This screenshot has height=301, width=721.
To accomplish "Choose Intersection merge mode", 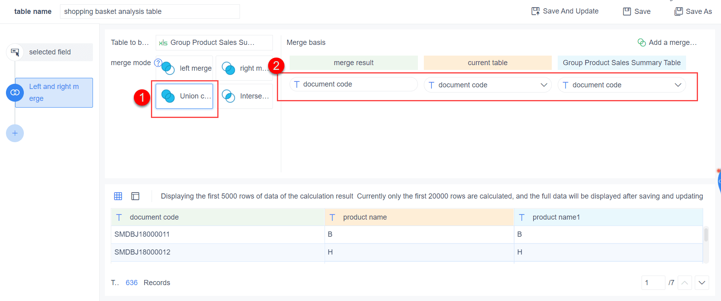I will pos(245,96).
